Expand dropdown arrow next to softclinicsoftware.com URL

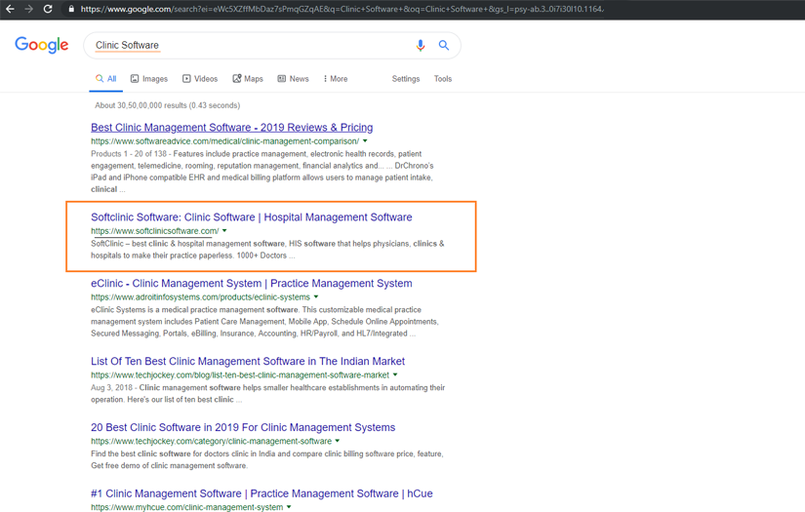[x=224, y=231]
